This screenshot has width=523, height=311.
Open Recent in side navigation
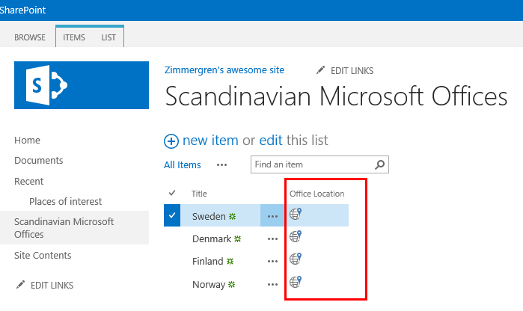[x=29, y=182]
